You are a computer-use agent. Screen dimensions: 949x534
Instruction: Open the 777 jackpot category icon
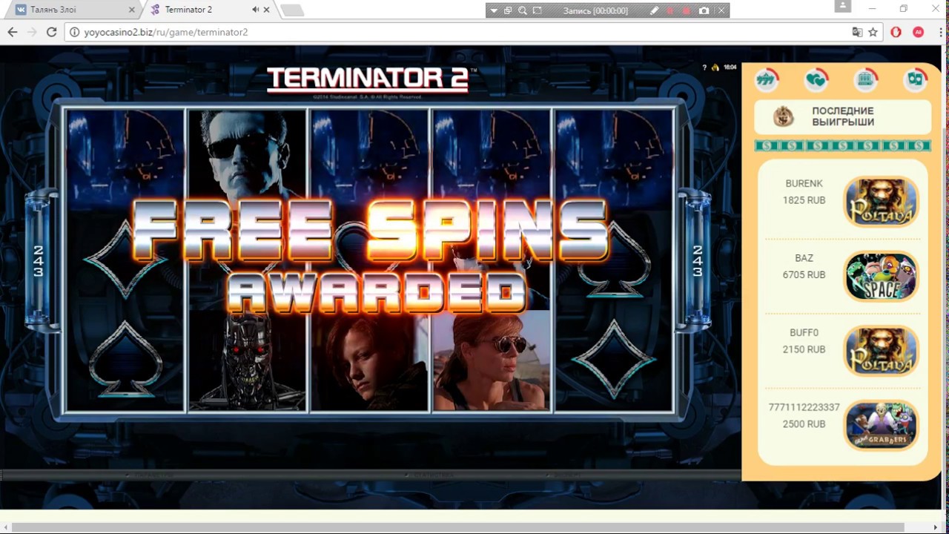[x=767, y=79]
